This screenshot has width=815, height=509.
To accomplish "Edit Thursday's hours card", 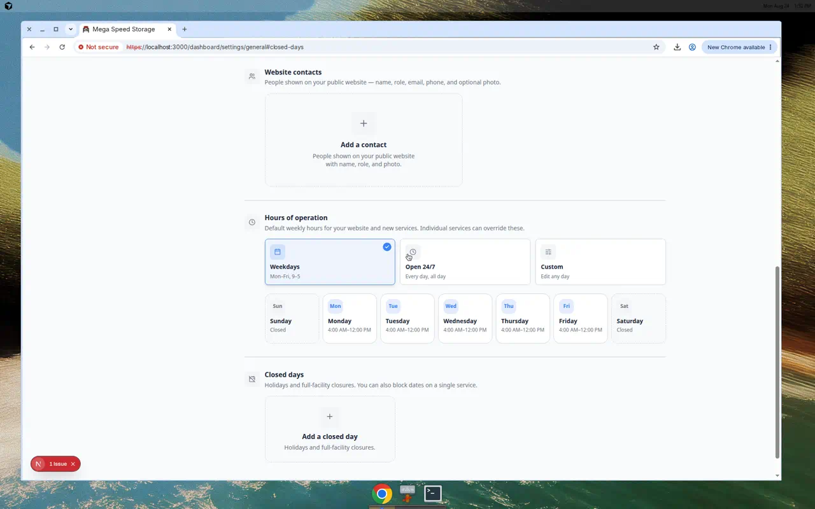I will pyautogui.click(x=523, y=318).
